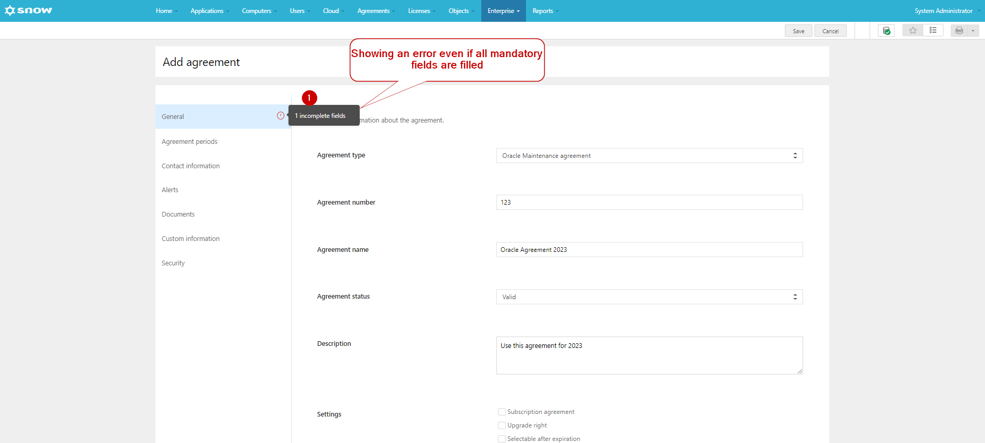985x443 pixels.
Task: Click the star favorites icon
Action: 913,31
